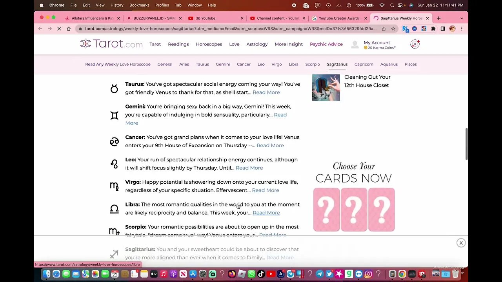Expand the Chrome tab search chevron
This screenshot has height=282, width=502.
click(x=462, y=18)
